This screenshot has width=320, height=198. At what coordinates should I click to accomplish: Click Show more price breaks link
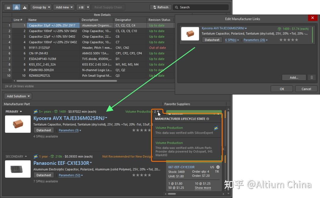coord(203,188)
